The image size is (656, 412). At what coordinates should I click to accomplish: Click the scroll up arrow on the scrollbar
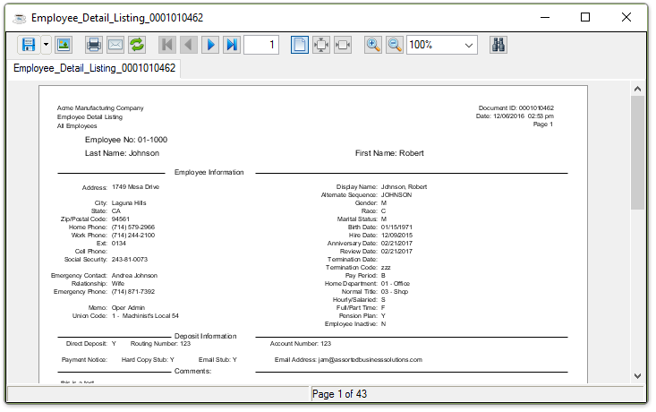pyautogui.click(x=637, y=89)
